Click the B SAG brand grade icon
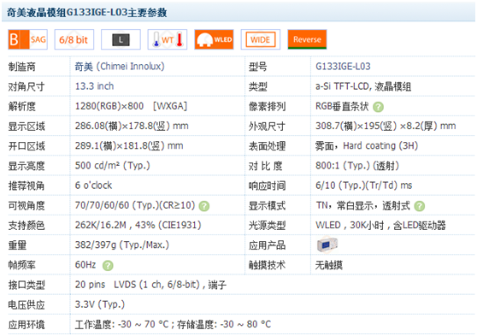 27,39
